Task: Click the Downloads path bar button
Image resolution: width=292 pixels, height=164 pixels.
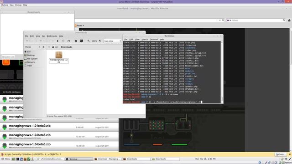Action: click(x=67, y=47)
